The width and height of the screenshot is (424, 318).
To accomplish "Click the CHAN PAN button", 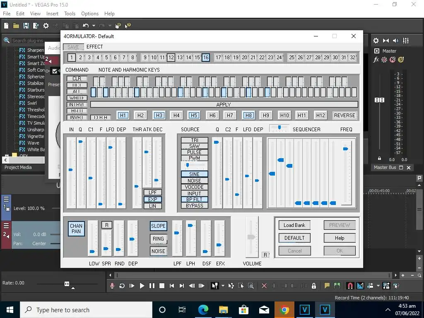I will (76, 229).
